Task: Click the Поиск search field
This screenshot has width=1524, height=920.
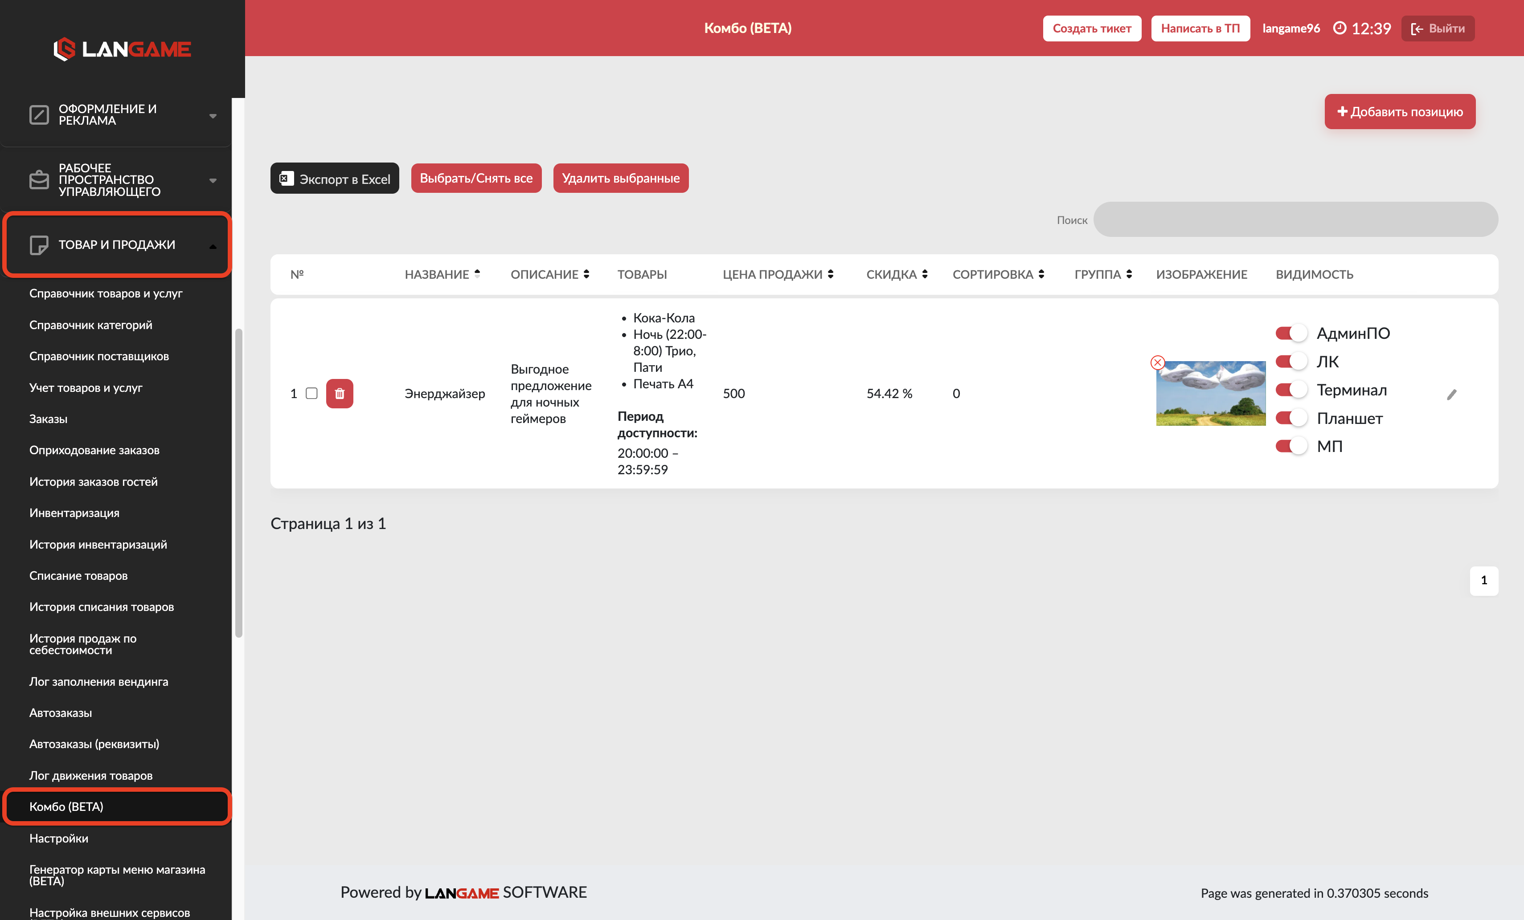Action: (x=1295, y=219)
